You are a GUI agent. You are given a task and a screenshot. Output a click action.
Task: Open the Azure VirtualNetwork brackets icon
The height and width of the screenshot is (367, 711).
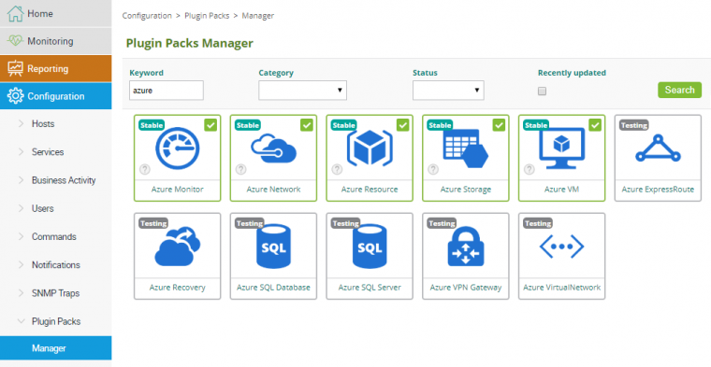[562, 247]
